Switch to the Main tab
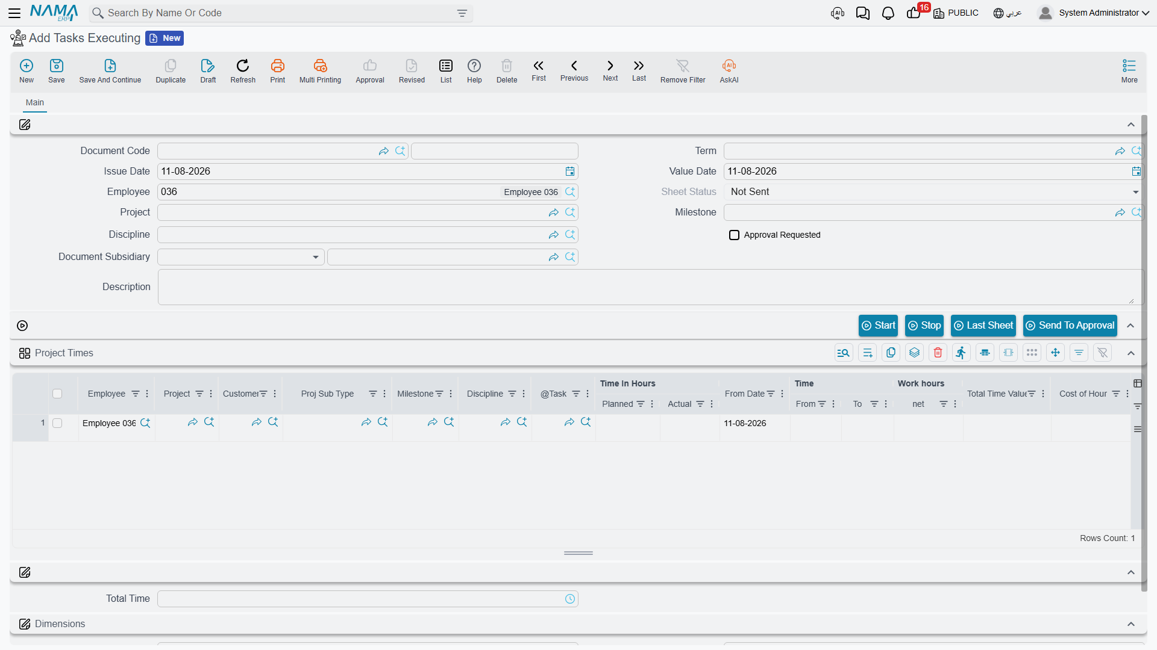 (35, 102)
